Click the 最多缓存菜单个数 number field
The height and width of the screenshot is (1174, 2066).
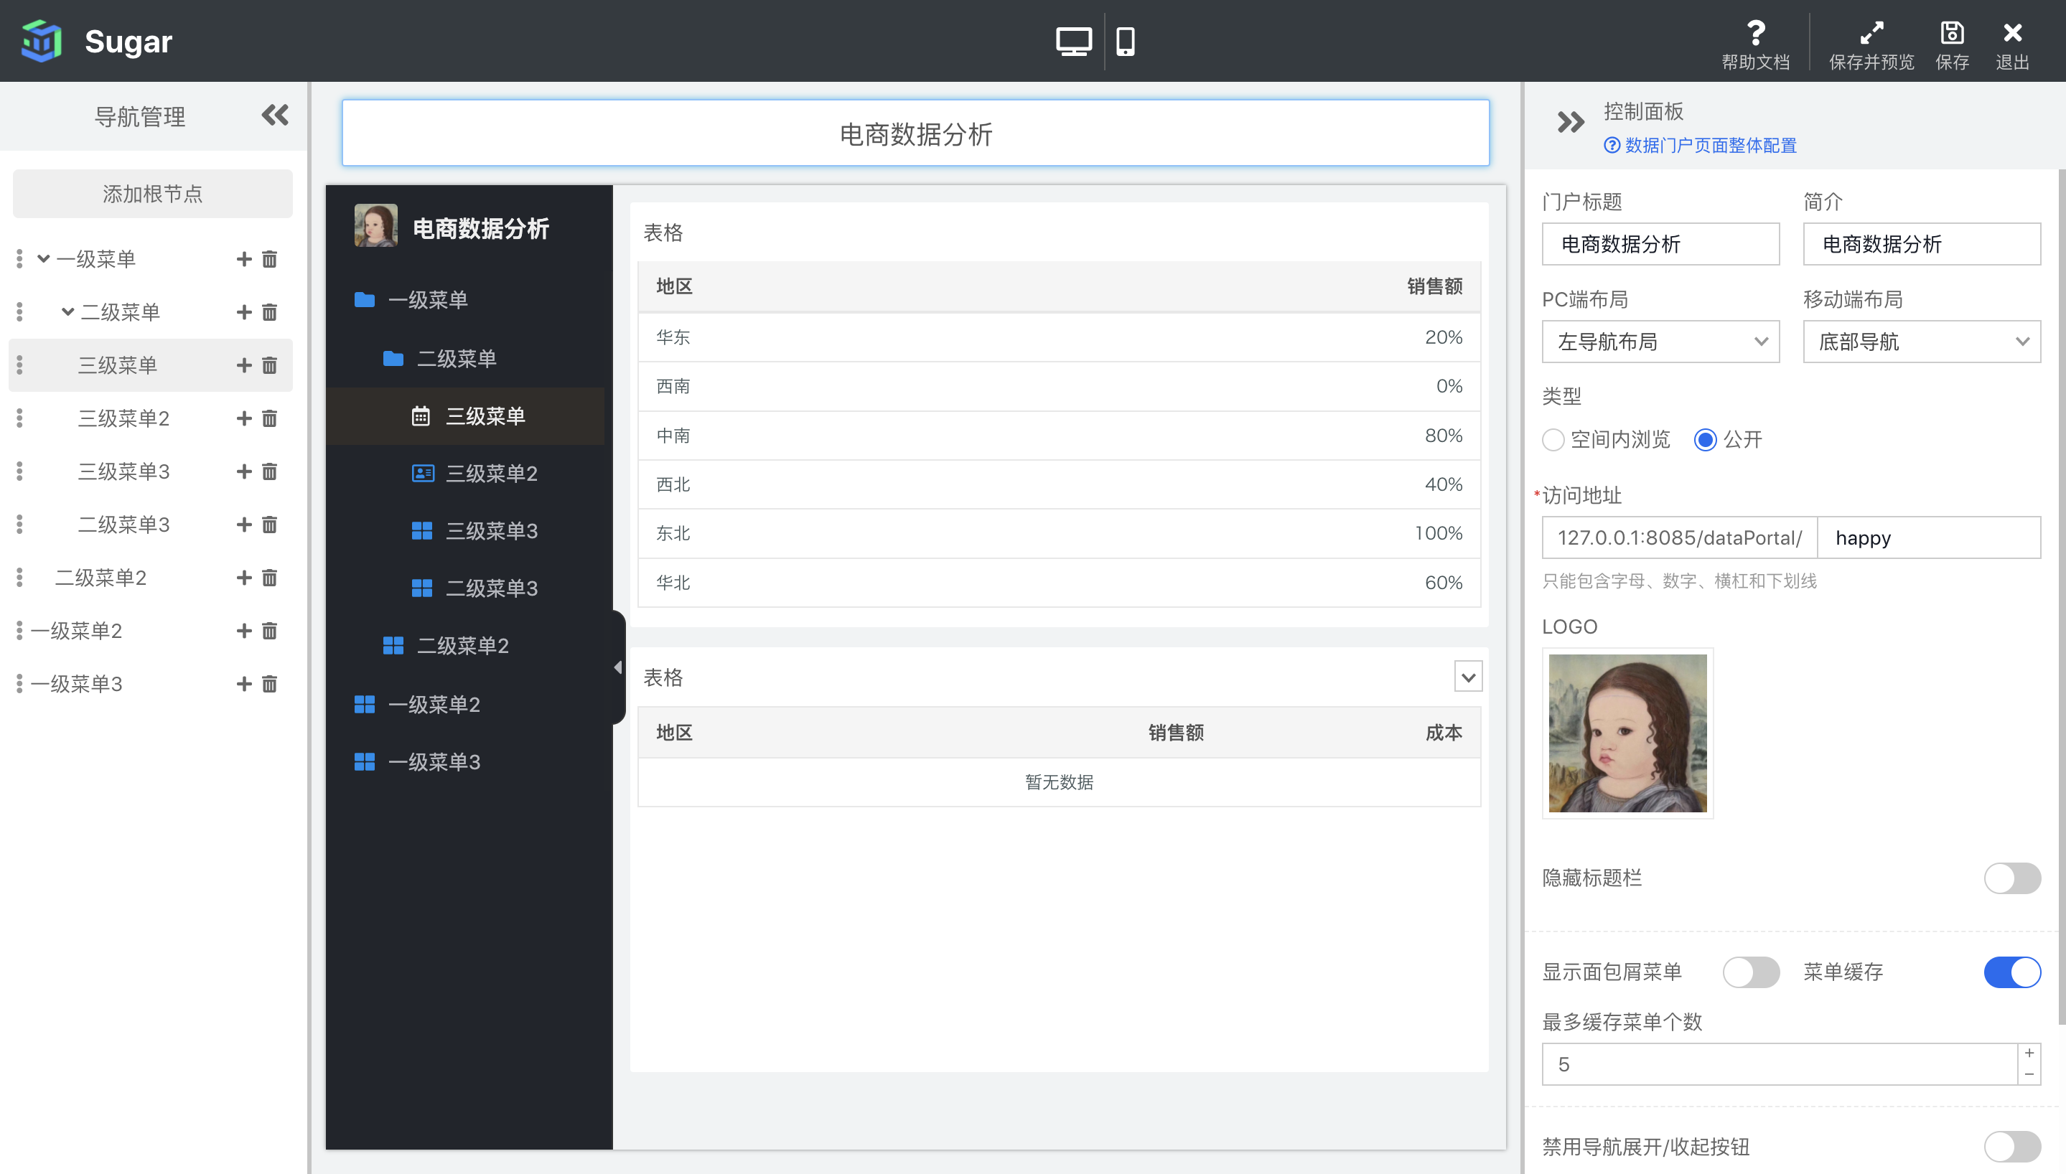click(x=1780, y=1064)
